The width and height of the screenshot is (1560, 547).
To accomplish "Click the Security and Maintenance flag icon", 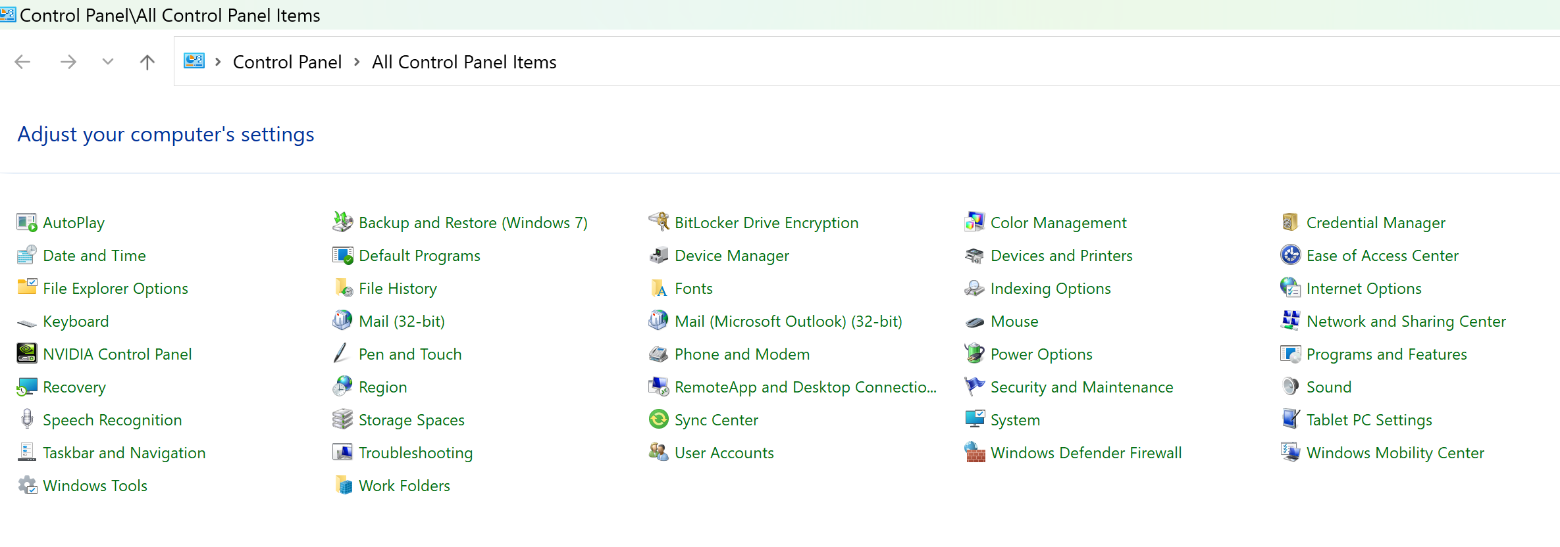I will (x=975, y=387).
